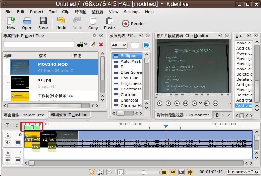Set zone end in clip monitor
Image resolution: width=261 pixels, height=176 pixels.
(168, 103)
